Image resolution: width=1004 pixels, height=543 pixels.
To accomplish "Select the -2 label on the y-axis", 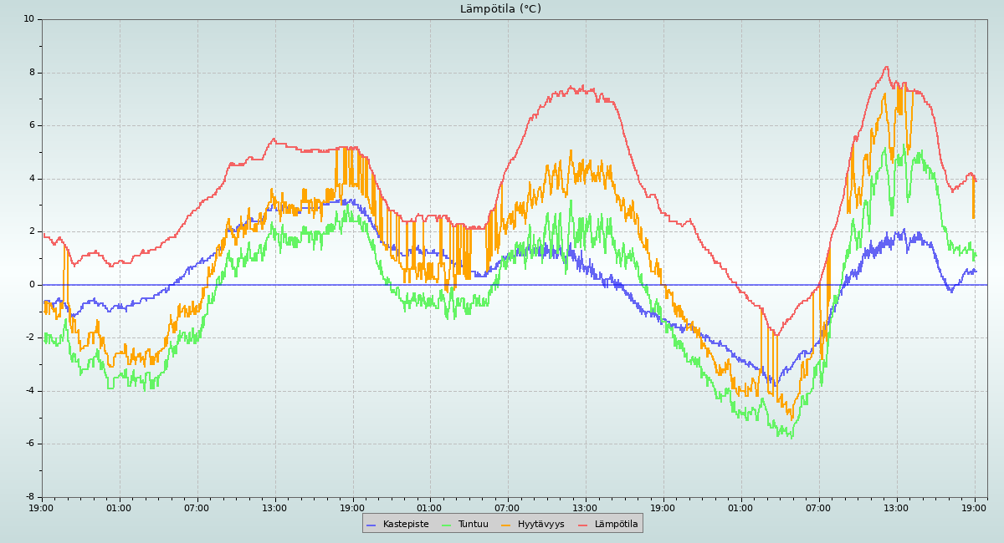I will [x=29, y=337].
